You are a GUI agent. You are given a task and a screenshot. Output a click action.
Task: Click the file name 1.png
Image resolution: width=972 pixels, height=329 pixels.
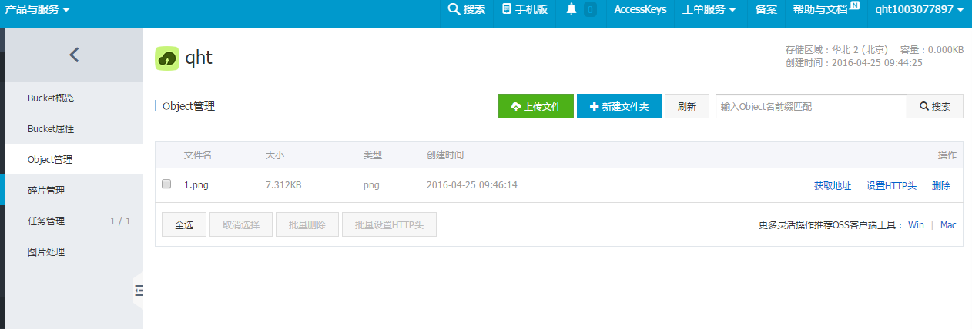[x=196, y=185]
